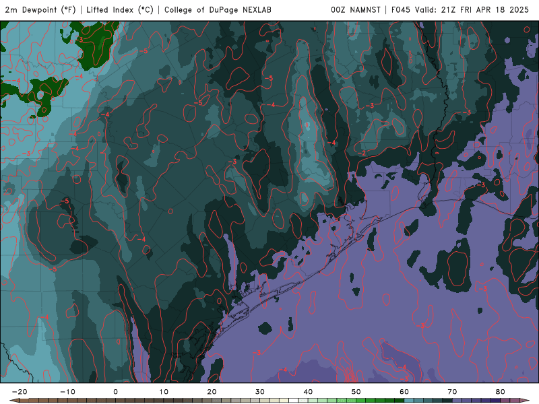The height and width of the screenshot is (404, 539).
Task: Select the "College of DuPage NEXLAB" text
Action: pos(218,9)
